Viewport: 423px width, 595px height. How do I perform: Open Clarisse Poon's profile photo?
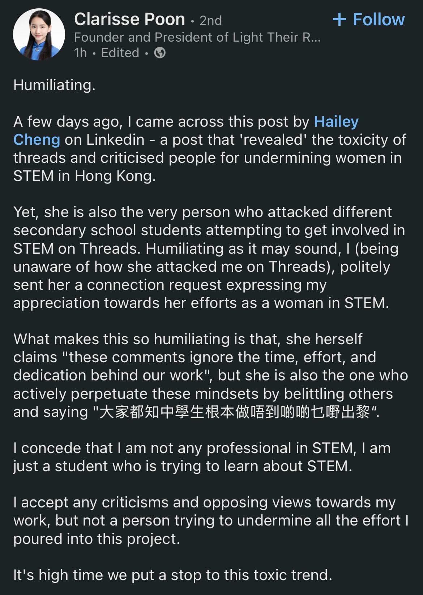(39, 34)
